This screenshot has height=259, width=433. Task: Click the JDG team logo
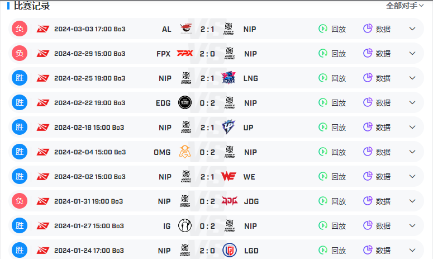[229, 201]
